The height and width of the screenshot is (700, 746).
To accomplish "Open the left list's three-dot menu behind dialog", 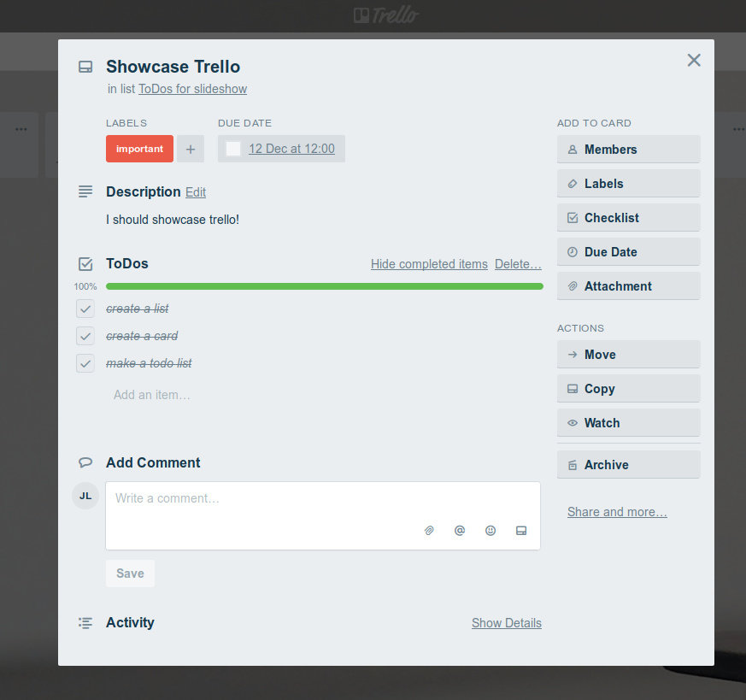I will (x=21, y=129).
